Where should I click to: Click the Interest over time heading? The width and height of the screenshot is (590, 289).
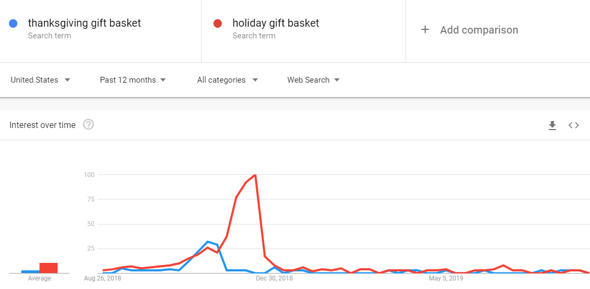click(43, 125)
